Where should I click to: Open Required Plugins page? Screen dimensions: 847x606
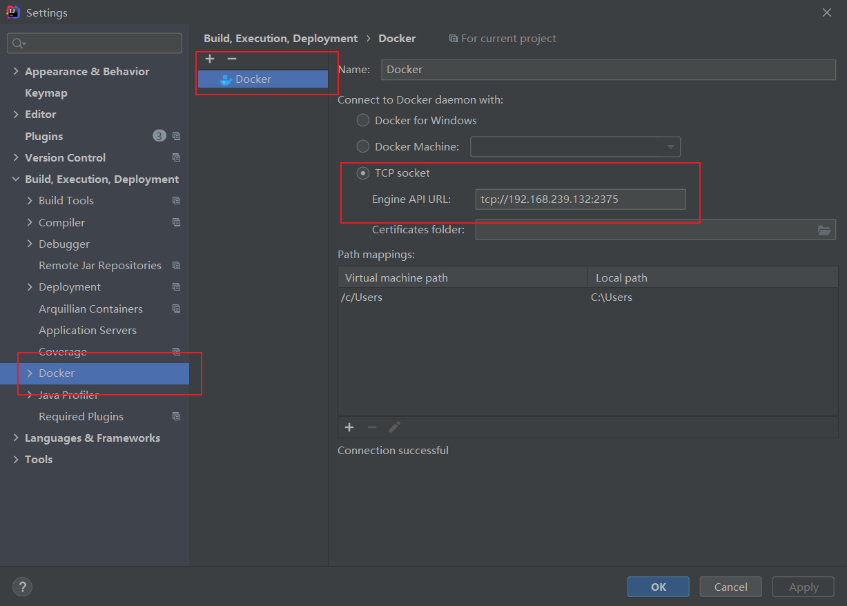[81, 416]
